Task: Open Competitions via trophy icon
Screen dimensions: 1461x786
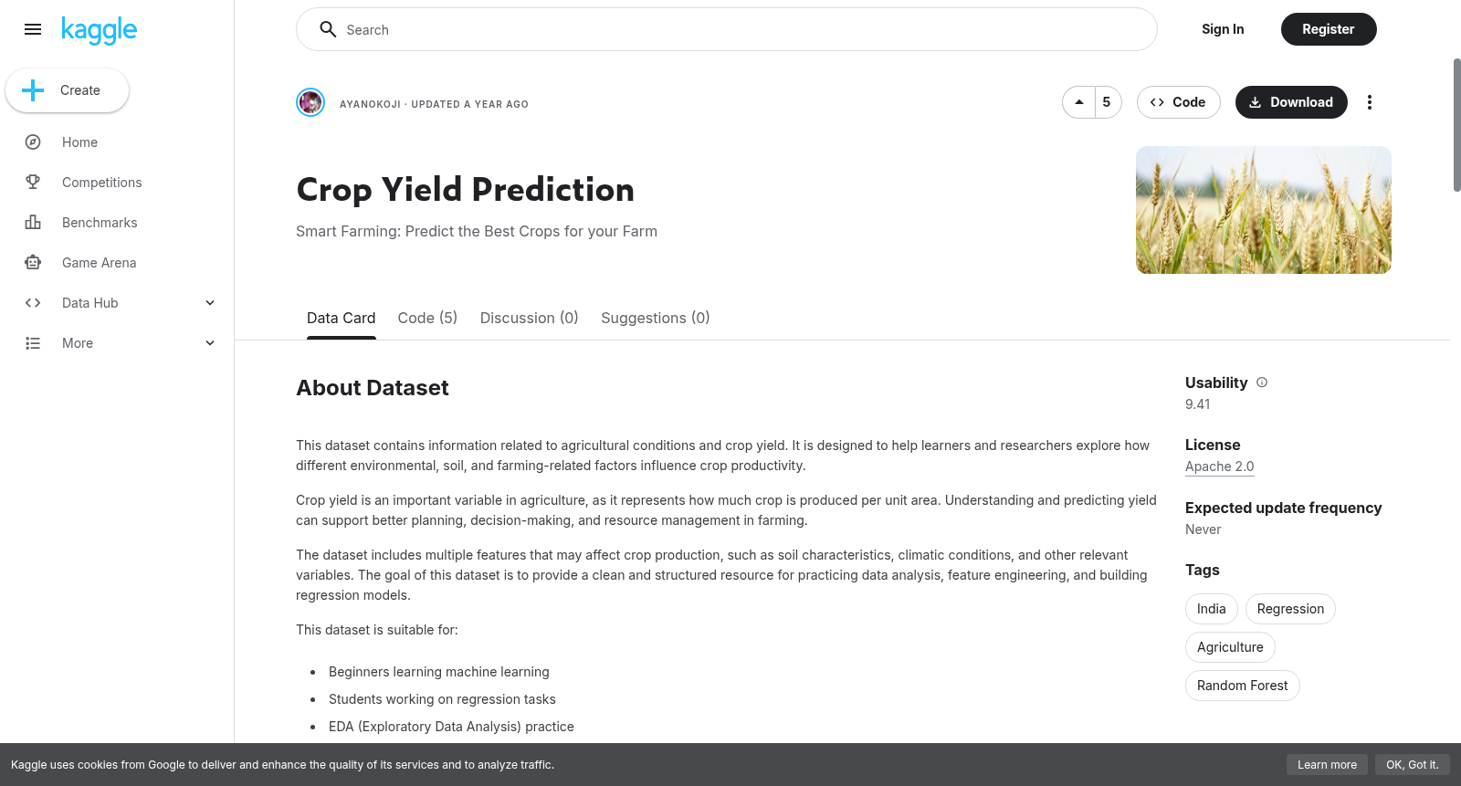Action: [x=33, y=183]
